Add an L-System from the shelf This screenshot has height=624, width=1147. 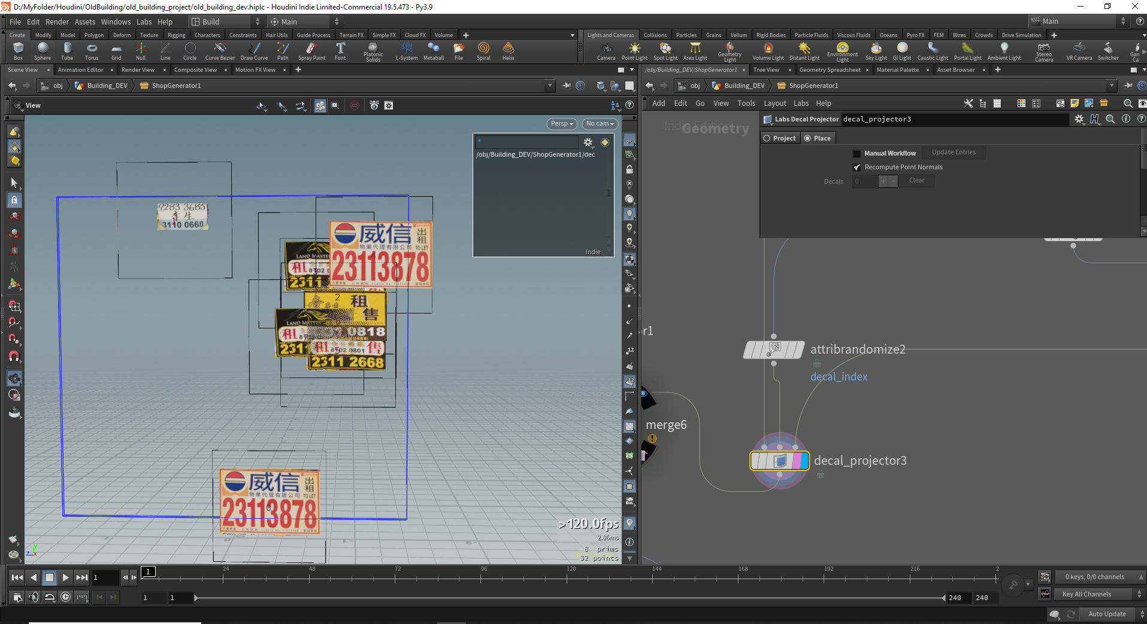(x=407, y=51)
